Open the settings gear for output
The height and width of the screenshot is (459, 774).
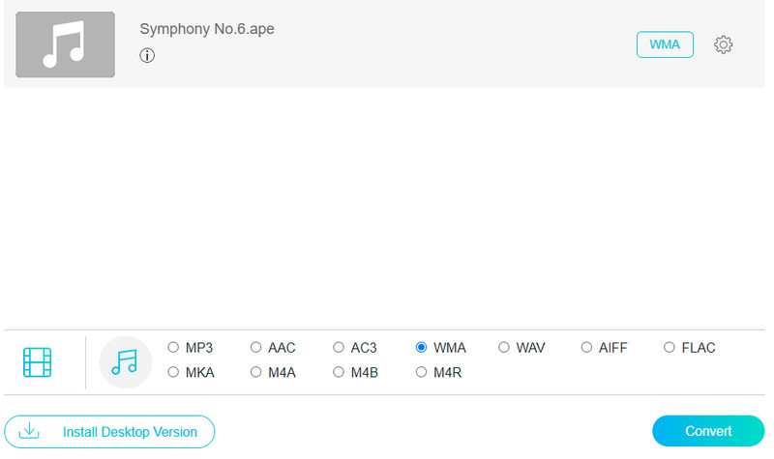coord(723,44)
